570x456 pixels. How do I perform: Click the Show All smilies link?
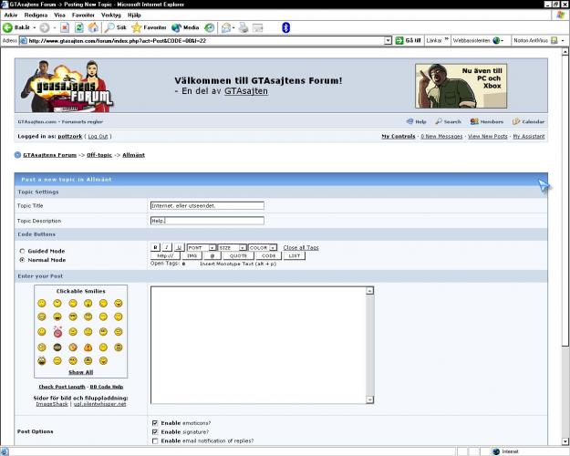point(81,372)
